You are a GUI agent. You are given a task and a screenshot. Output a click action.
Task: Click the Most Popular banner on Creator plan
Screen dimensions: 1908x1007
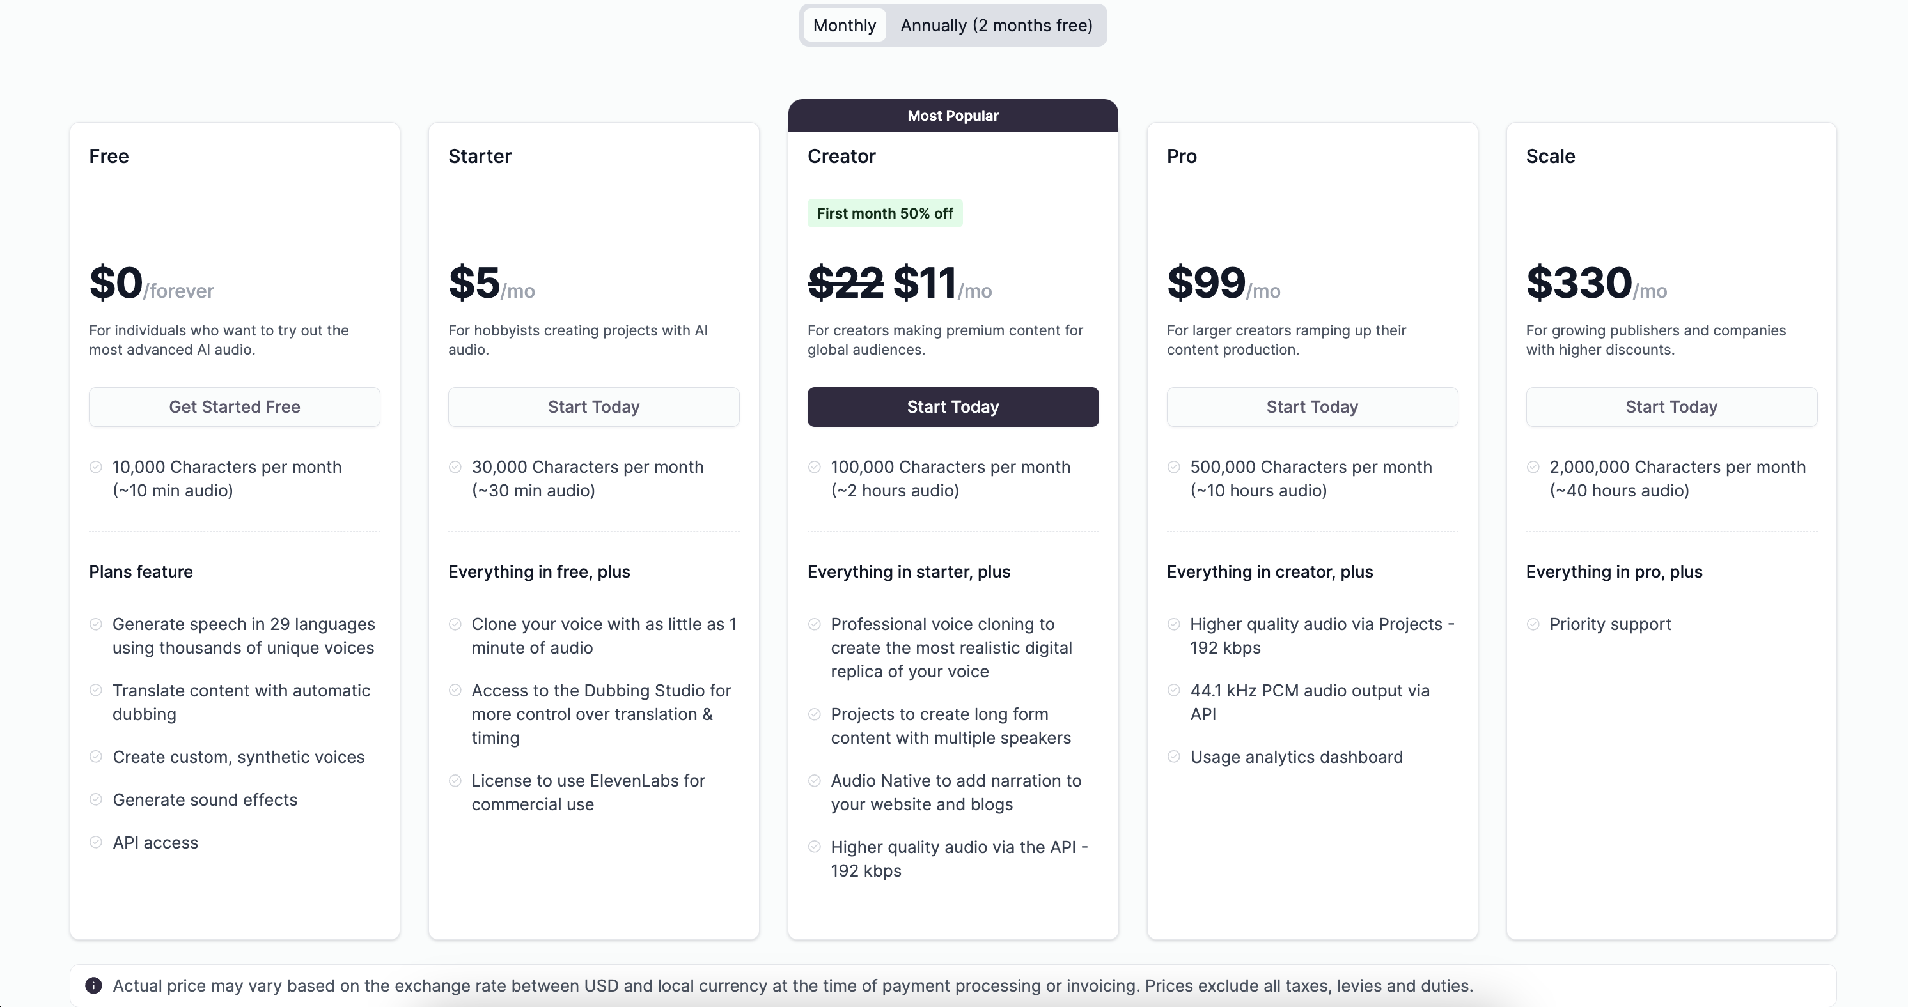click(953, 116)
